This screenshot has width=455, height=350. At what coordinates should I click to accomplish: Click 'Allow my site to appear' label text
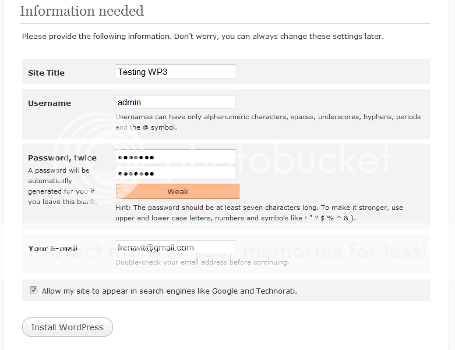pos(169,291)
